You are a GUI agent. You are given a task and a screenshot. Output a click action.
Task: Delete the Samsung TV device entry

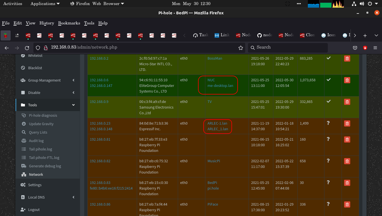click(x=347, y=102)
